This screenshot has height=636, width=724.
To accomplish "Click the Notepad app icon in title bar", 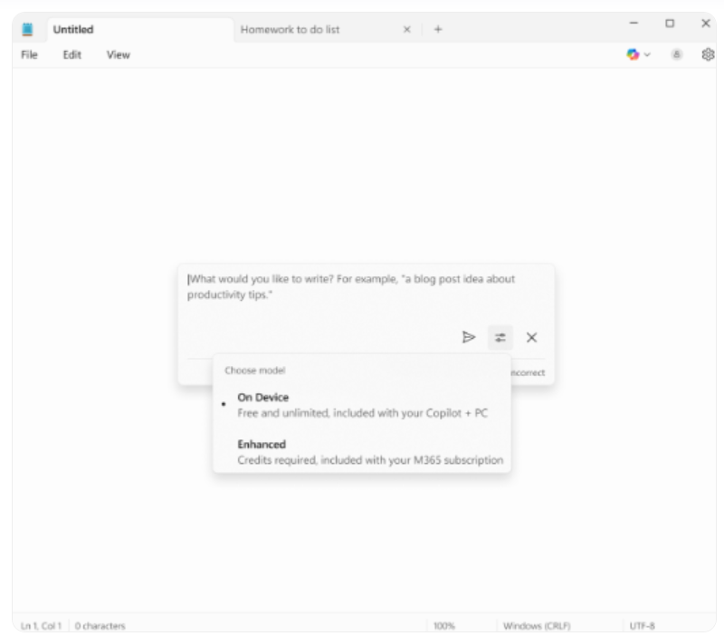I will 27,29.
